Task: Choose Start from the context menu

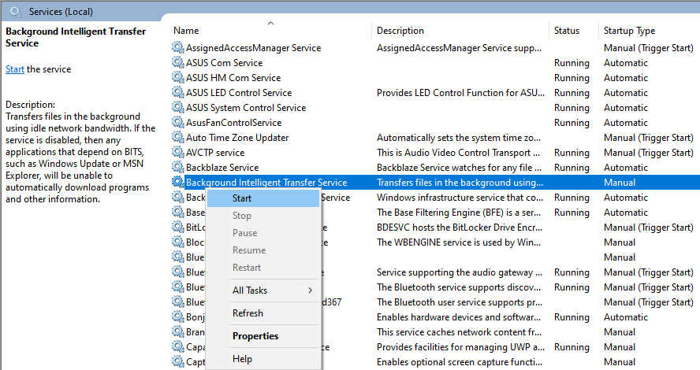Action: pos(242,198)
